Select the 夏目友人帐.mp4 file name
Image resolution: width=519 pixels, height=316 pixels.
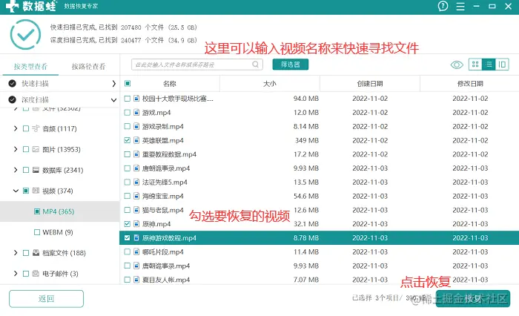(x=166, y=280)
